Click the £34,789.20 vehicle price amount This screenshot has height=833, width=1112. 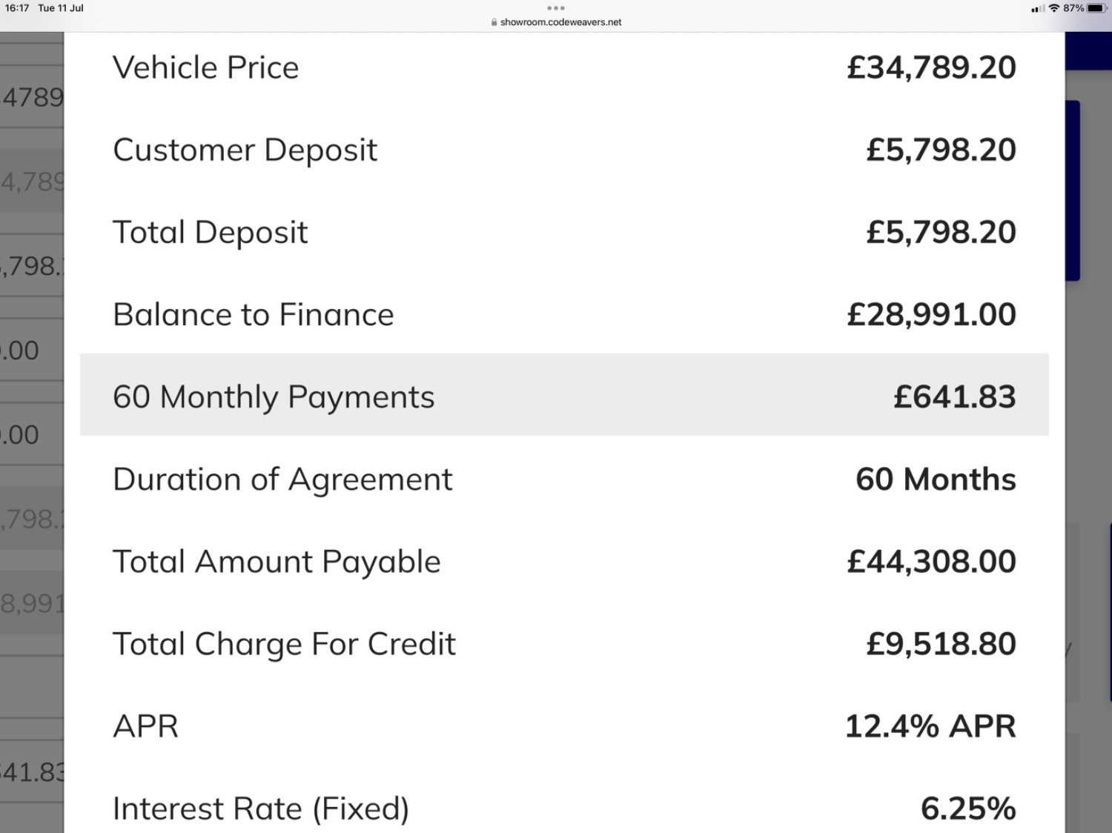click(932, 67)
